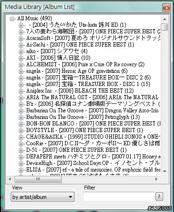
Task: Expand the BON-BON BLANCO node
Action: pos(21,125)
